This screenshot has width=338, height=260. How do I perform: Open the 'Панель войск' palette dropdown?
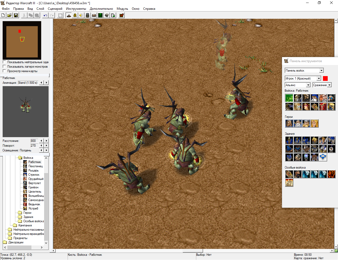coord(321,71)
